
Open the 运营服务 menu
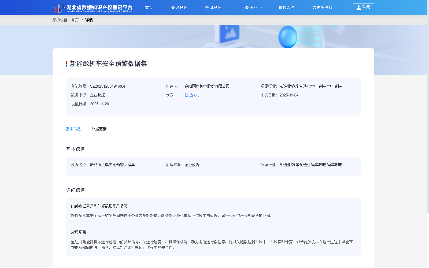(249, 8)
